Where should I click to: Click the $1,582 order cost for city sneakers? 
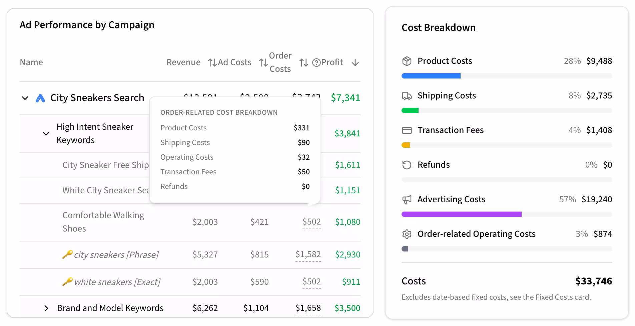308,254
